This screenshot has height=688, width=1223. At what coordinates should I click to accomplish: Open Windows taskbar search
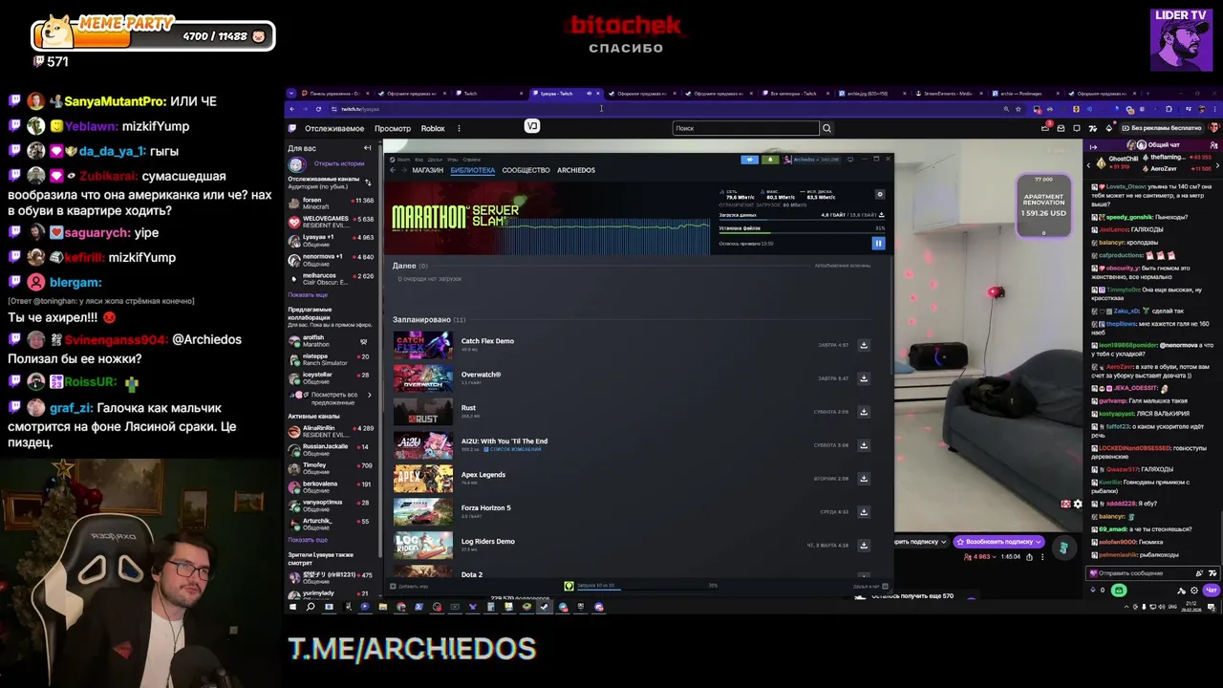310,607
